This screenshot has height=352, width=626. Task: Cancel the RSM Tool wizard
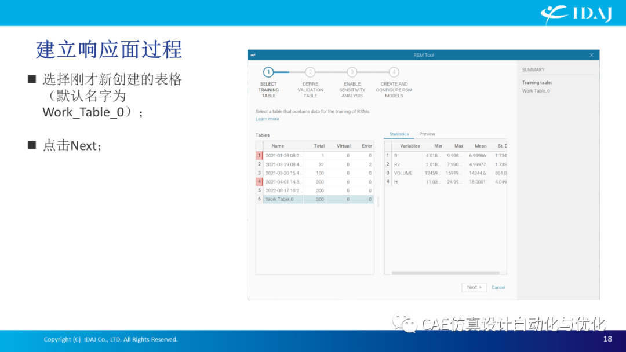point(498,287)
